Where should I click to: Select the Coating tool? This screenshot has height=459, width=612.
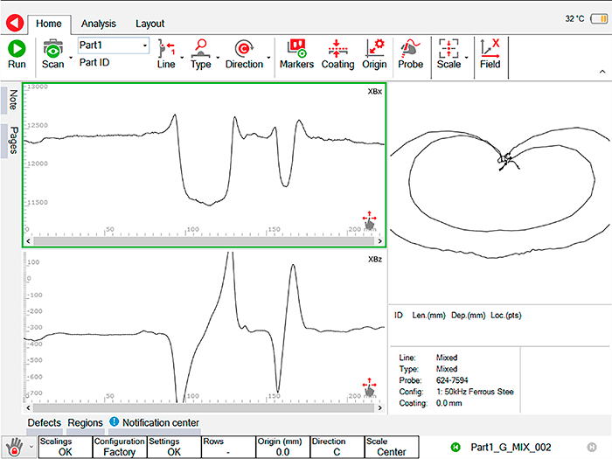[x=337, y=52]
